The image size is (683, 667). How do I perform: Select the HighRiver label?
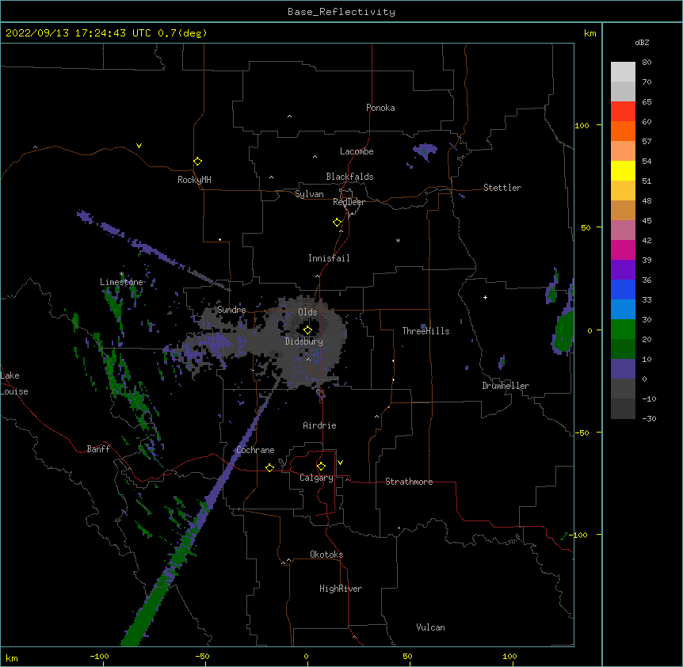tap(341, 589)
